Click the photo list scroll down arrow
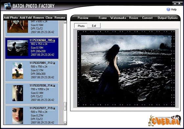Screen dimensions: 184x129 coord(65,123)
